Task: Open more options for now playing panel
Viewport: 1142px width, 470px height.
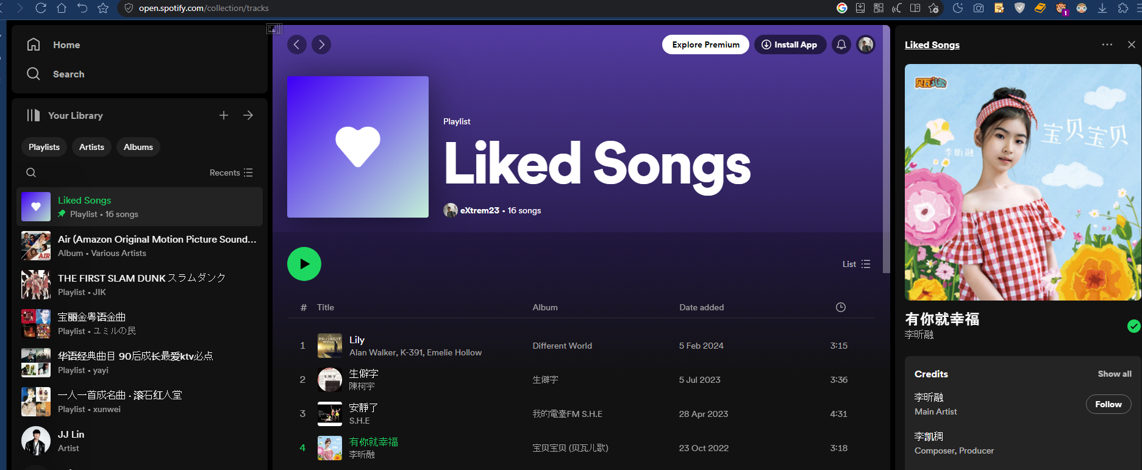Action: [x=1107, y=45]
